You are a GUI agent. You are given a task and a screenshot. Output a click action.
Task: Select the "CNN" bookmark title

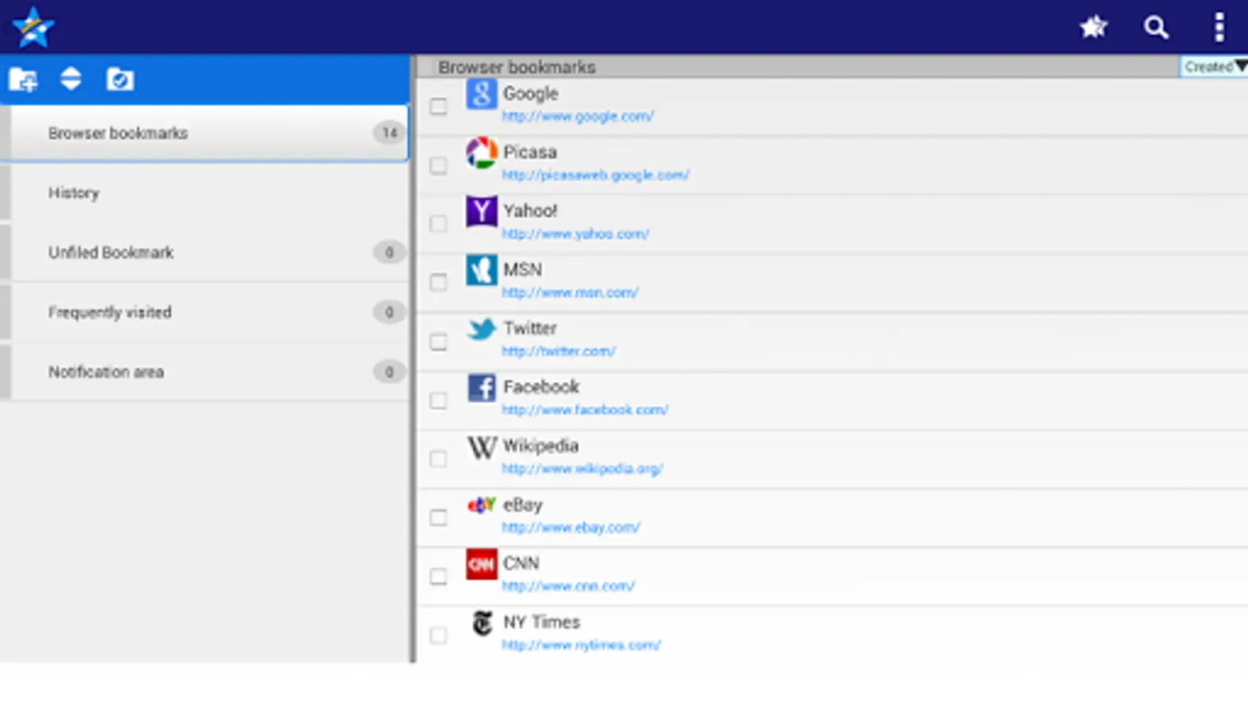(521, 563)
